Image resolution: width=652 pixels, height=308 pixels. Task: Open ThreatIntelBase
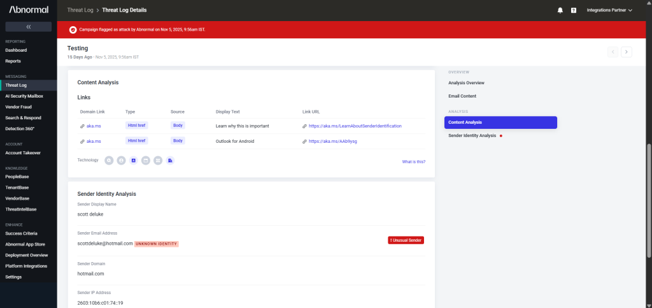(x=21, y=209)
